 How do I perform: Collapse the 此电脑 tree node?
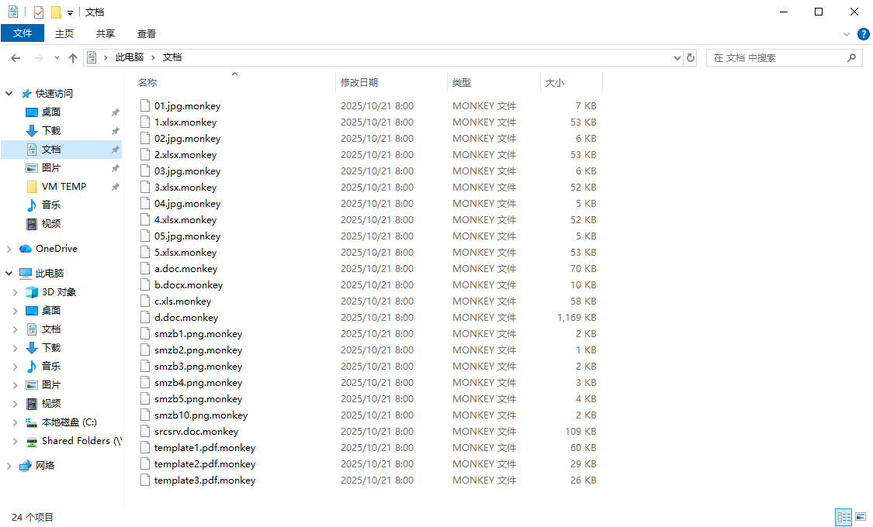coord(9,274)
